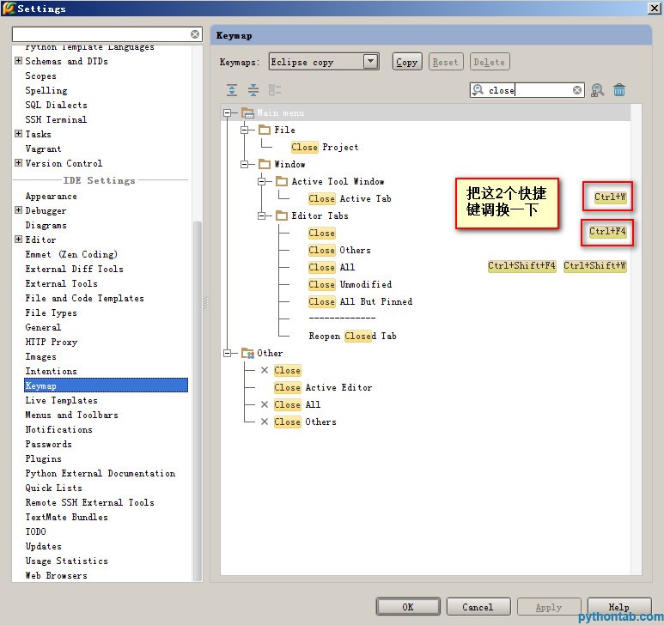The width and height of the screenshot is (664, 625).
Task: Collapse the Window node in keymap tree
Action: 244,164
